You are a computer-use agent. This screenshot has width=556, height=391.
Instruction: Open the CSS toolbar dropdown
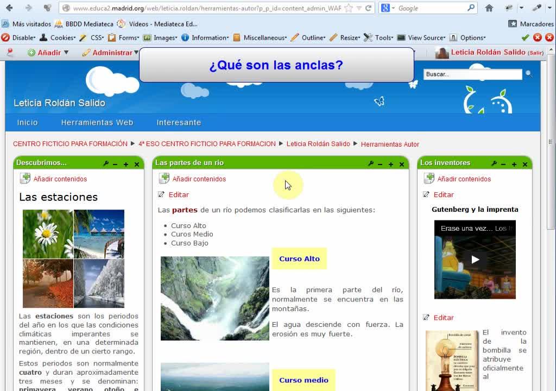(92, 37)
